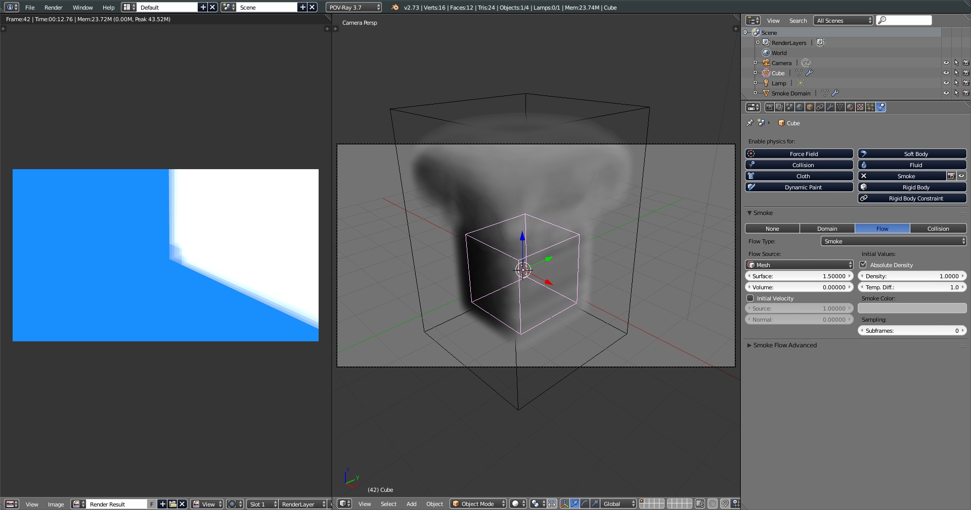
Task: Click the Object Constraints tab chain icon
Action: coord(820,107)
